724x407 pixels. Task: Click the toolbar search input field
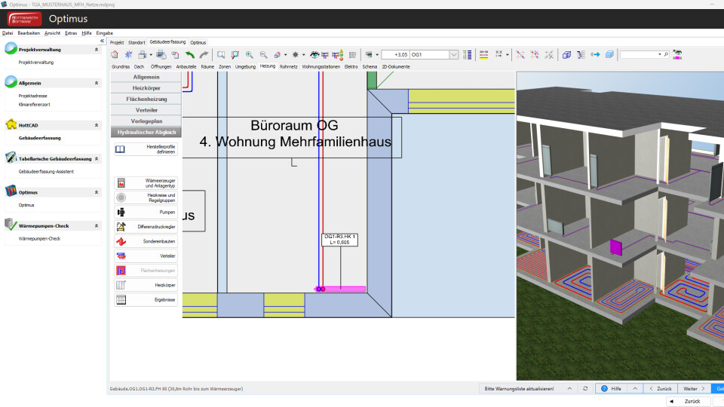[638, 55]
